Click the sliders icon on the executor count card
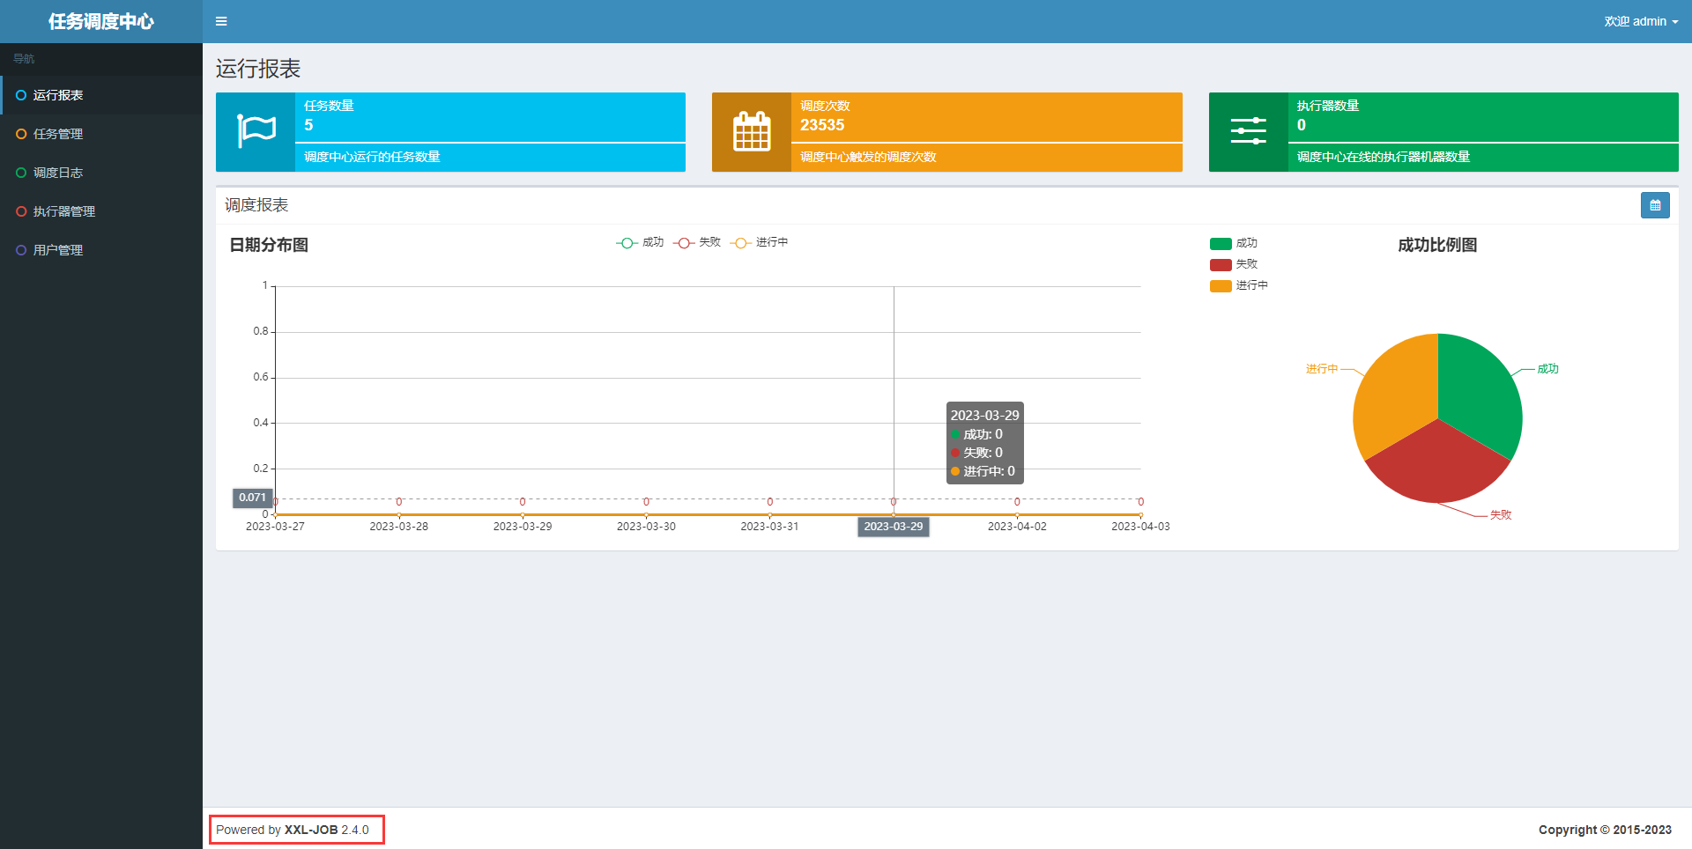This screenshot has width=1692, height=849. 1248,131
